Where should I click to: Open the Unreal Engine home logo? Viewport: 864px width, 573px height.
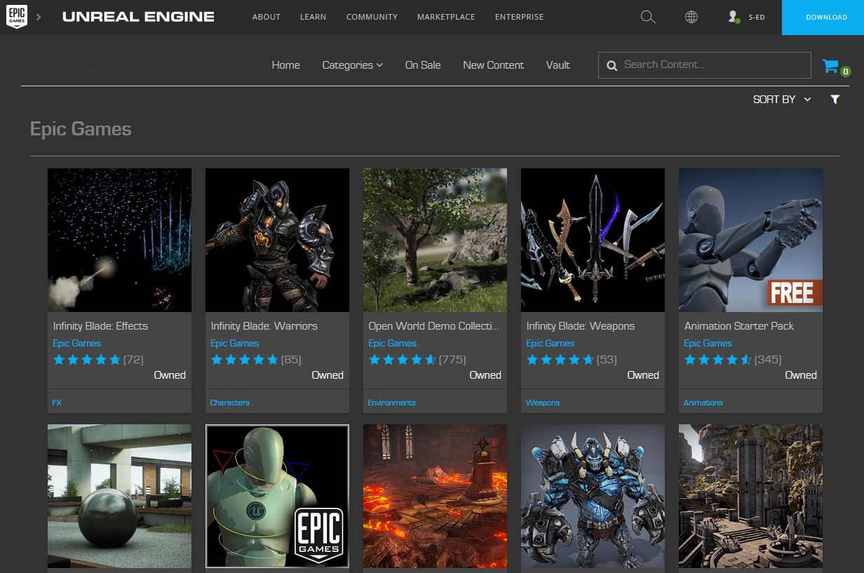[x=138, y=17]
